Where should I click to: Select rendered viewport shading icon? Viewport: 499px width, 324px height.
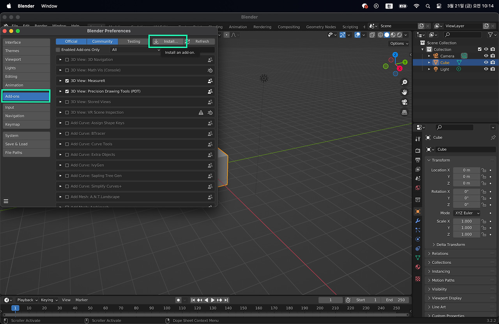(x=399, y=35)
